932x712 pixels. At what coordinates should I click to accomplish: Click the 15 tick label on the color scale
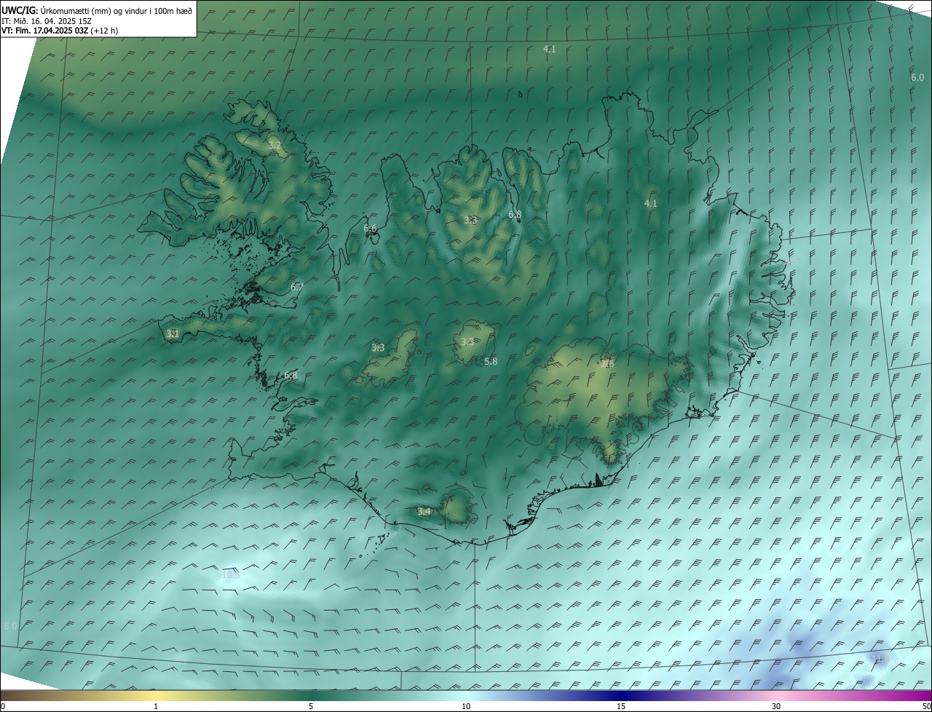point(621,706)
